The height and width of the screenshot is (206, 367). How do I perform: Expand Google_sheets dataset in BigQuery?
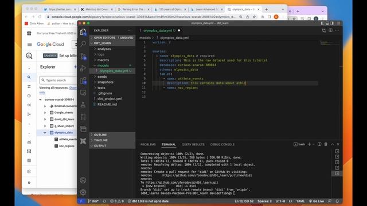[x=45, y=113]
